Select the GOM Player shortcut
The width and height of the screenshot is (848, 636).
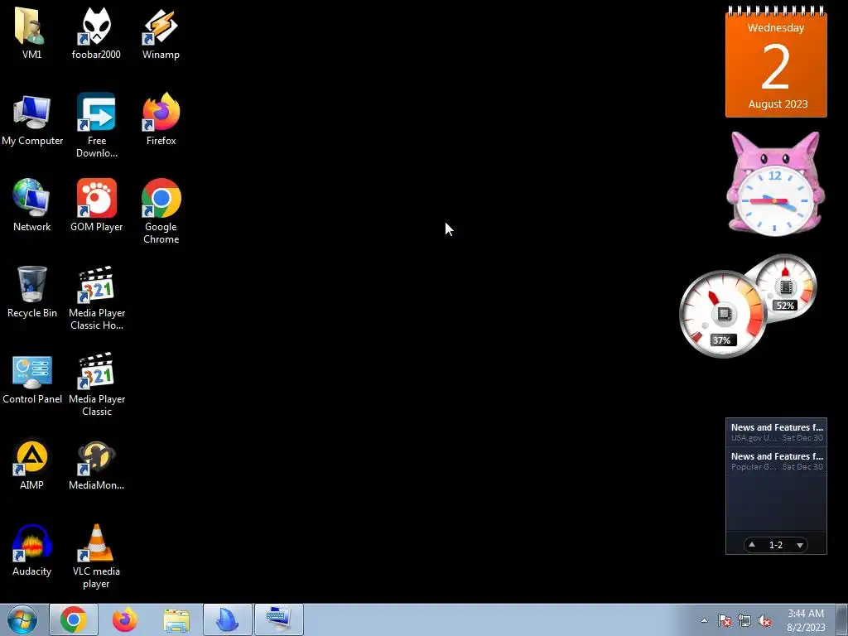point(96,205)
